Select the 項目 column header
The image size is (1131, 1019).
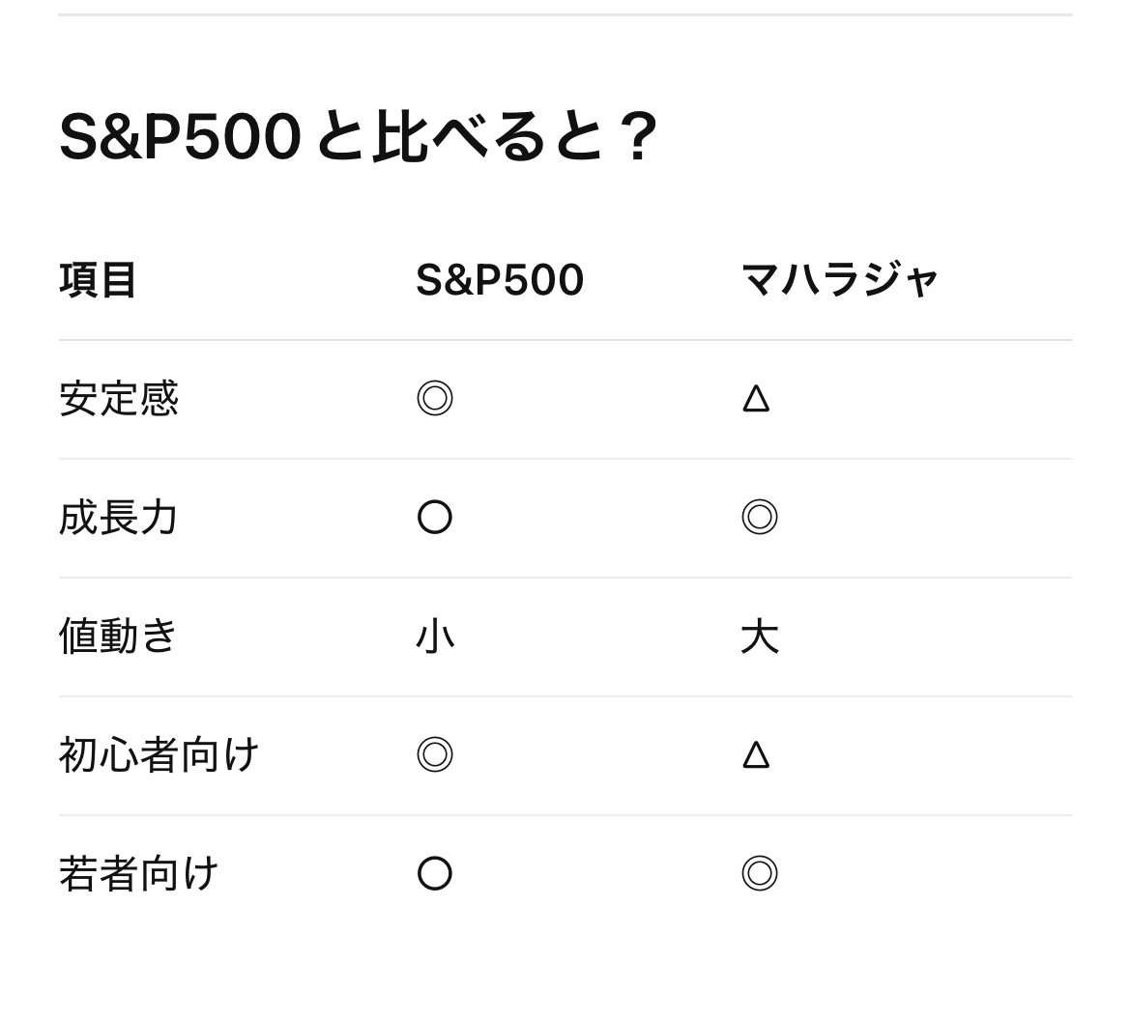[x=98, y=280]
